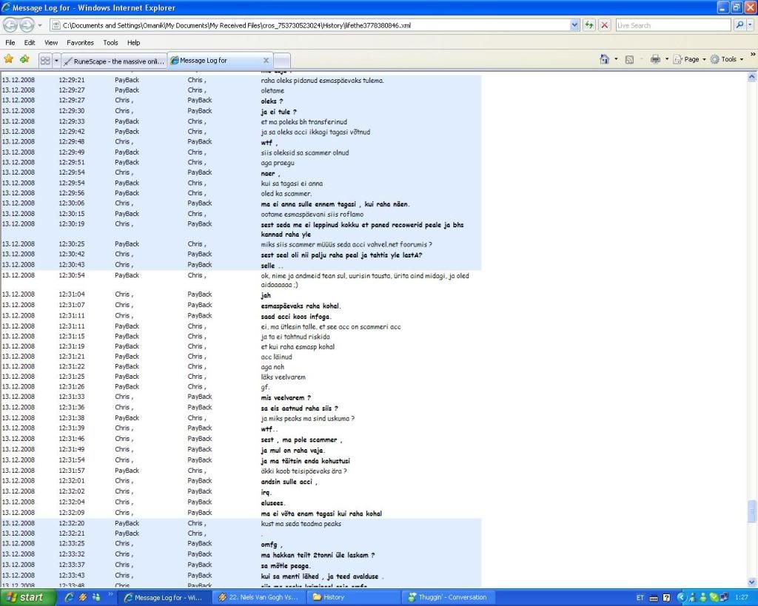Click the Stop loading X icon
The height and width of the screenshot is (606, 758).
(x=605, y=25)
